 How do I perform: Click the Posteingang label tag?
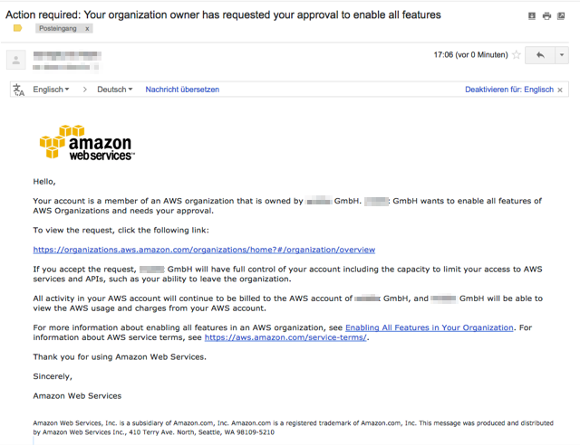click(58, 28)
